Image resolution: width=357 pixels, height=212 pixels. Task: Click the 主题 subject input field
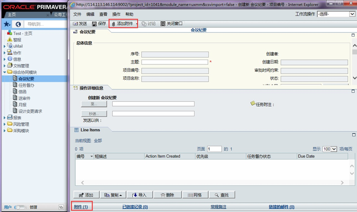click(175, 62)
